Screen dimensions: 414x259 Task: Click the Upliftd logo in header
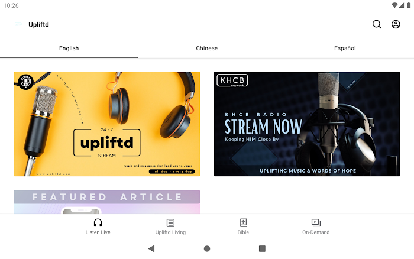(18, 24)
